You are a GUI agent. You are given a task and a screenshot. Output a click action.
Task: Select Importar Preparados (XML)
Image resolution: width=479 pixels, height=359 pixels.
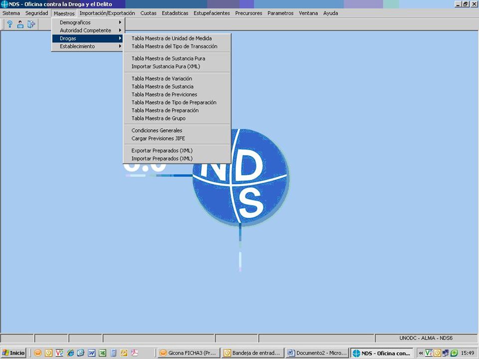point(177,159)
